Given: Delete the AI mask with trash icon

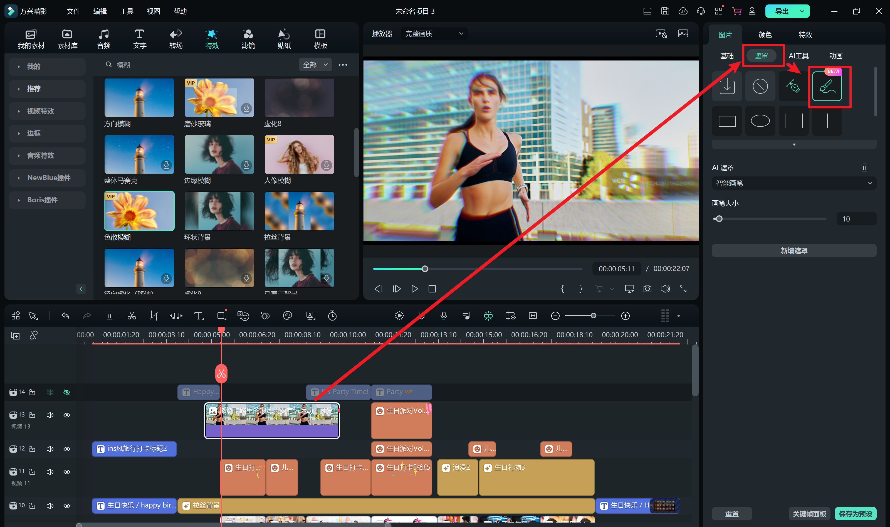Looking at the screenshot, I should click(864, 167).
